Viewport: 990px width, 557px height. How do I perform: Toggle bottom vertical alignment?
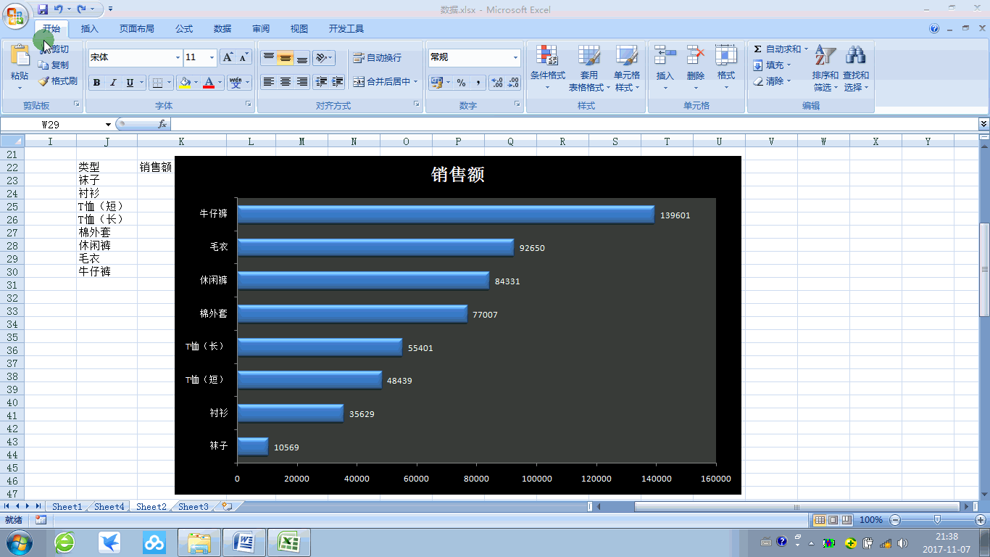pyautogui.click(x=302, y=58)
